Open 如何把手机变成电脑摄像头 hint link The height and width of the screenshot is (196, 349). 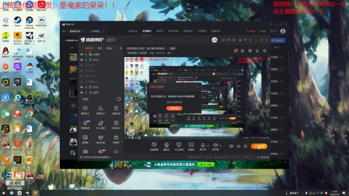tap(97, 157)
